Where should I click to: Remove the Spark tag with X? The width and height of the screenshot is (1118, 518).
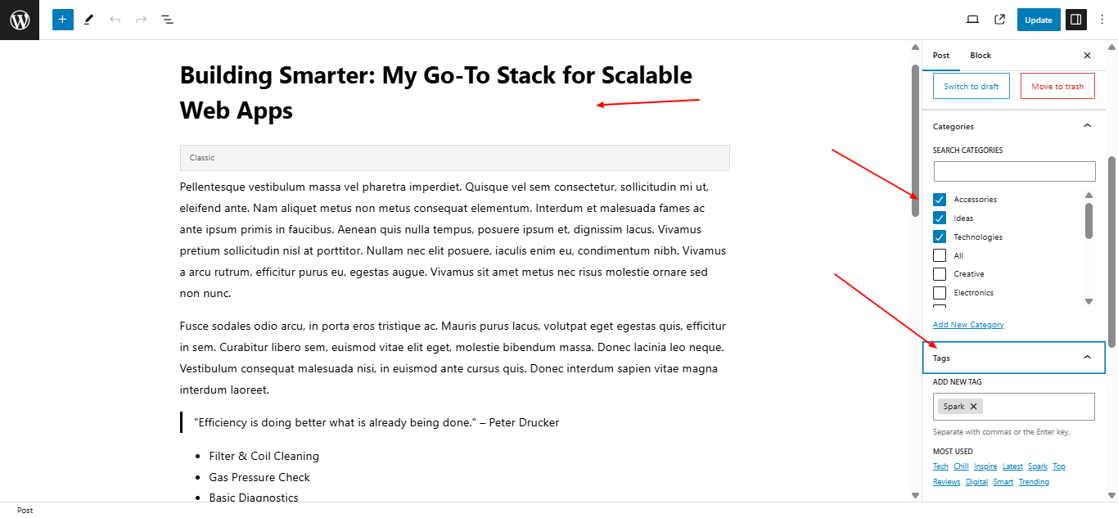click(x=973, y=407)
